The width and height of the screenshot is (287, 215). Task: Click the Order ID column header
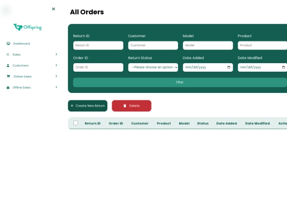[116, 123]
